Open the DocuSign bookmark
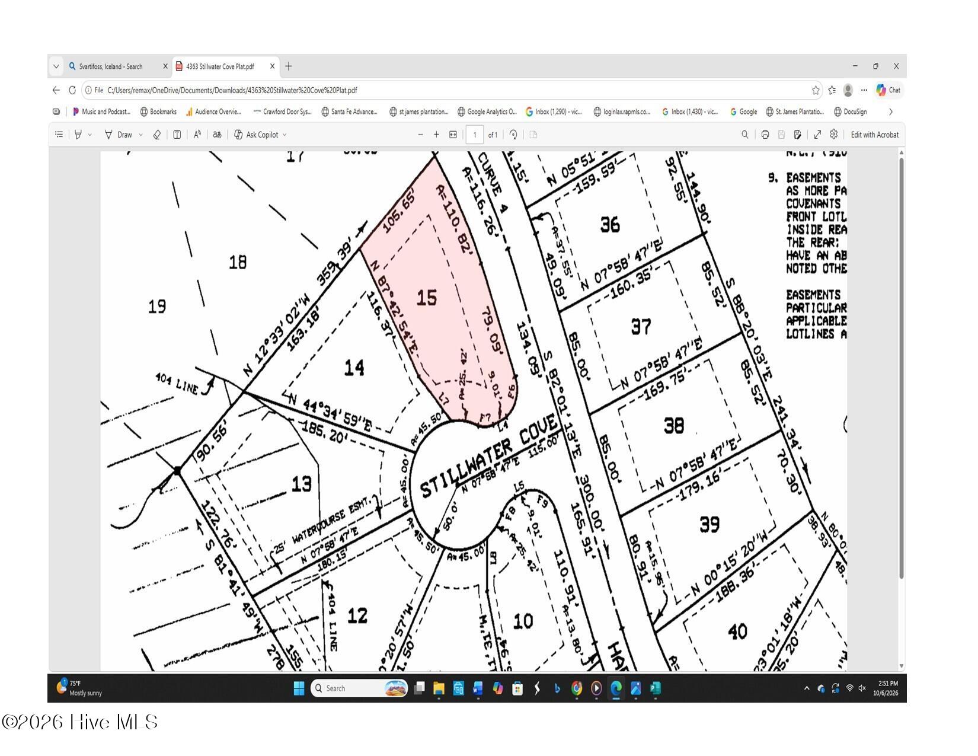 tap(851, 112)
